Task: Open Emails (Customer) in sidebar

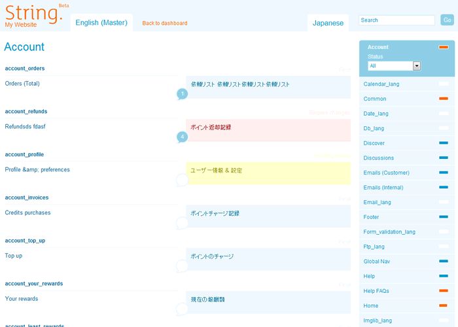Action: point(386,173)
